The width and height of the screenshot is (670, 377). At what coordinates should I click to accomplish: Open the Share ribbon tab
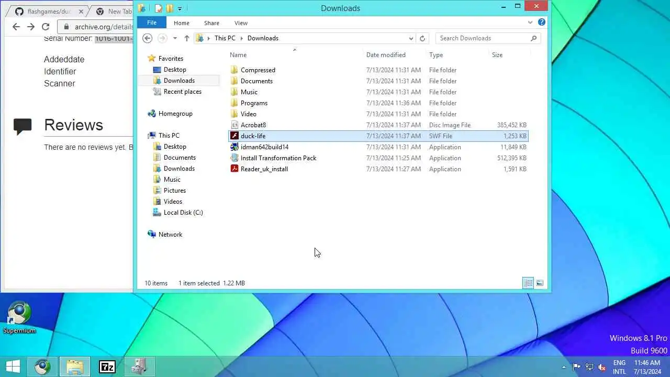point(211,23)
